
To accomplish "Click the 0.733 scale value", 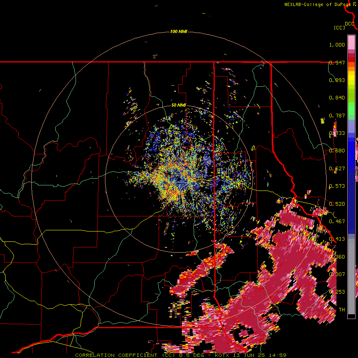I will (x=337, y=133).
